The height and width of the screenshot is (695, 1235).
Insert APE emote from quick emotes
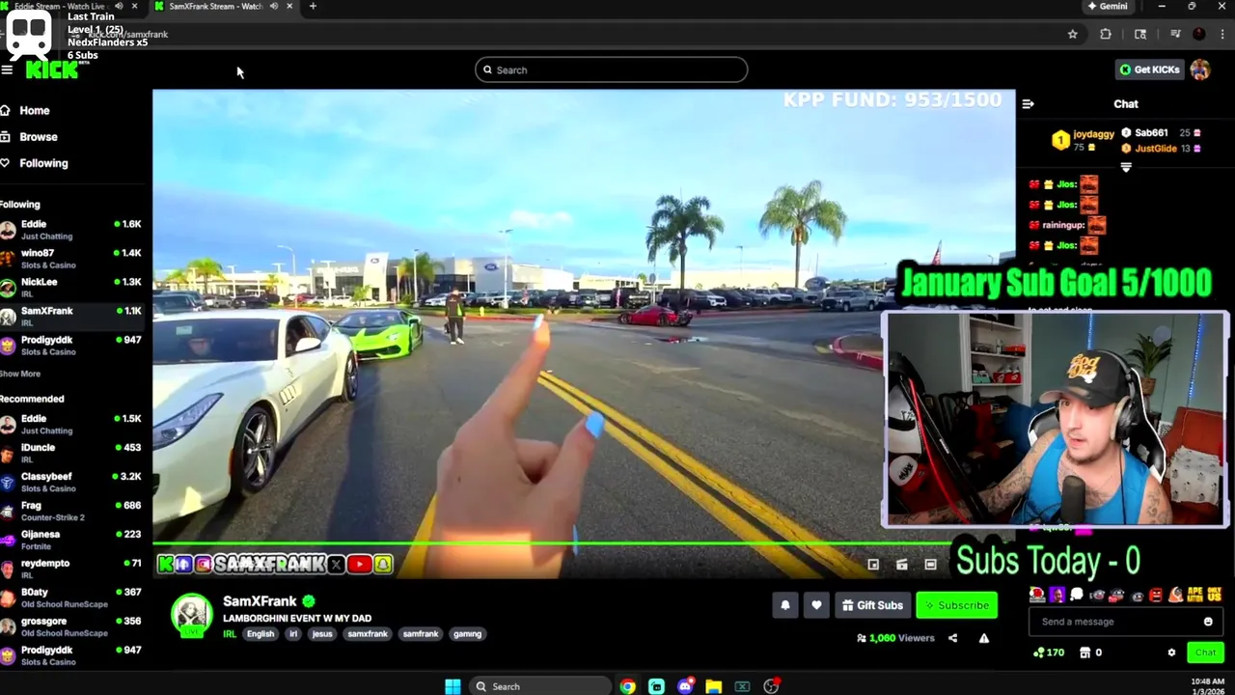(1194, 595)
